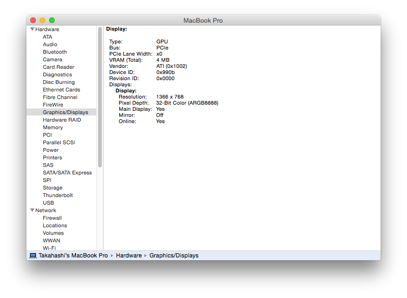The height and width of the screenshot is (298, 407).
Task: Click the yellow minimize window button
Action: (x=42, y=20)
